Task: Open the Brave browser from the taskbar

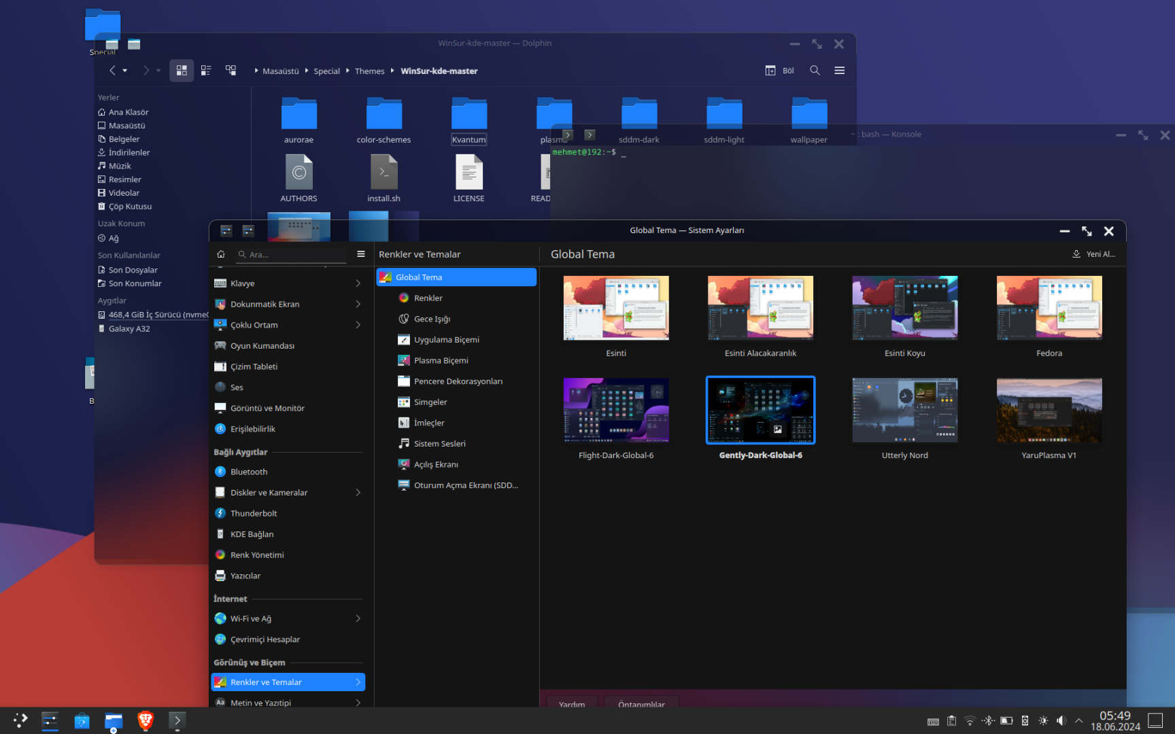Action: pos(145,720)
